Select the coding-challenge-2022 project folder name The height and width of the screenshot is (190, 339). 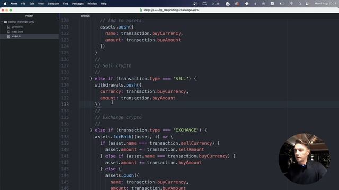click(21, 22)
